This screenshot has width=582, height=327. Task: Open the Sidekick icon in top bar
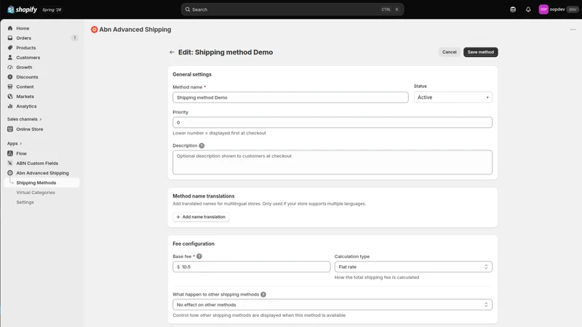pos(513,9)
